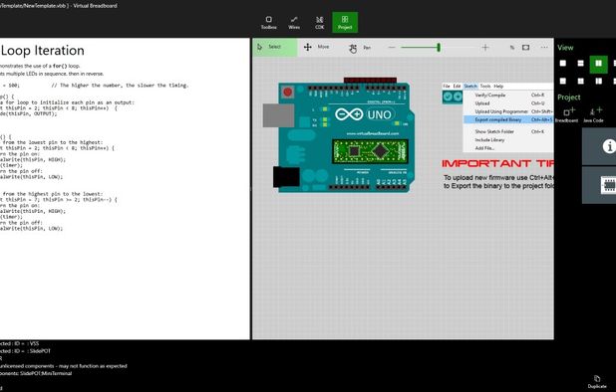Open the highlighted Project panel

coord(345,22)
